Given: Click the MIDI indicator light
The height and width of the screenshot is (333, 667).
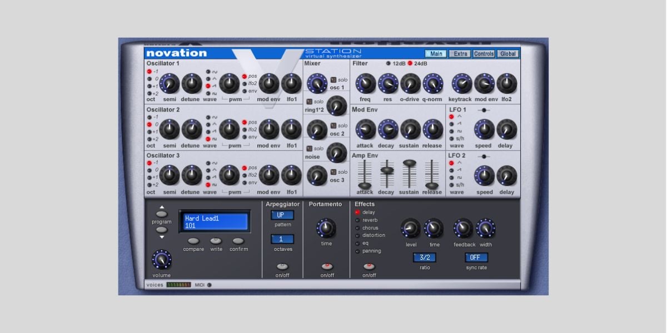Looking at the screenshot, I should point(209,285).
